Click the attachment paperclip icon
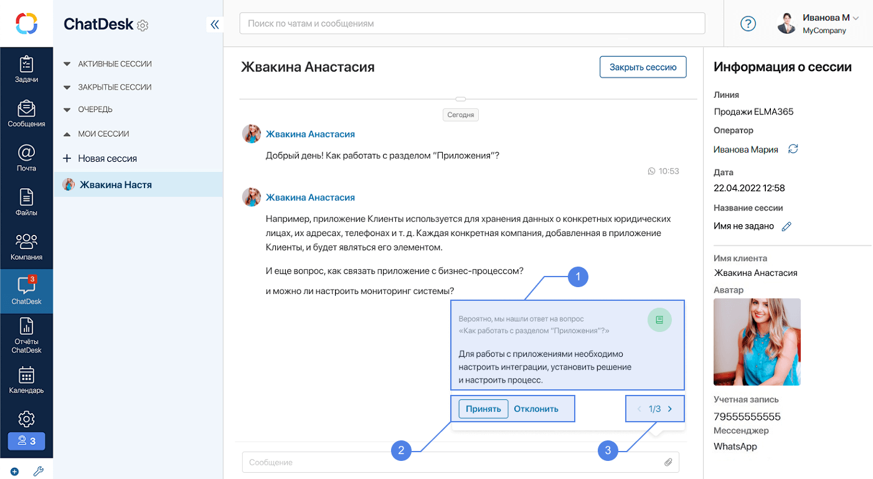 pos(668,462)
